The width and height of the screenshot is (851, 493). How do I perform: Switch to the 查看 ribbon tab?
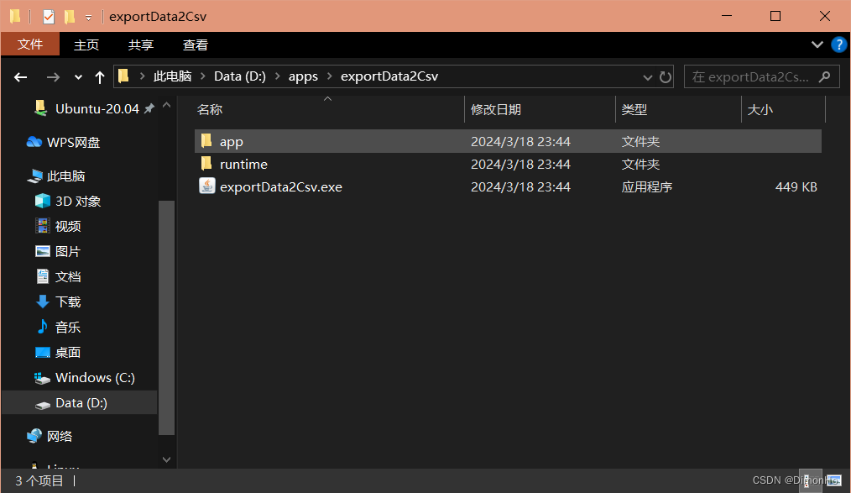196,45
